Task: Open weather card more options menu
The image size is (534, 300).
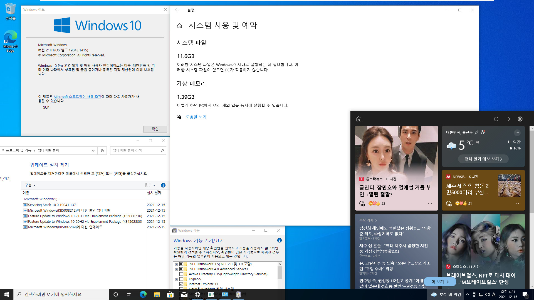Action: pos(517,132)
